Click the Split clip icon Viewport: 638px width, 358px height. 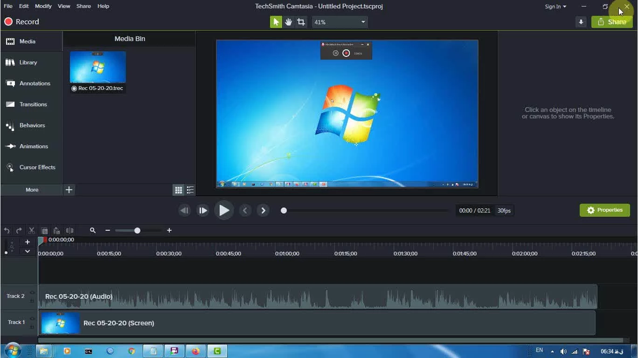(69, 230)
